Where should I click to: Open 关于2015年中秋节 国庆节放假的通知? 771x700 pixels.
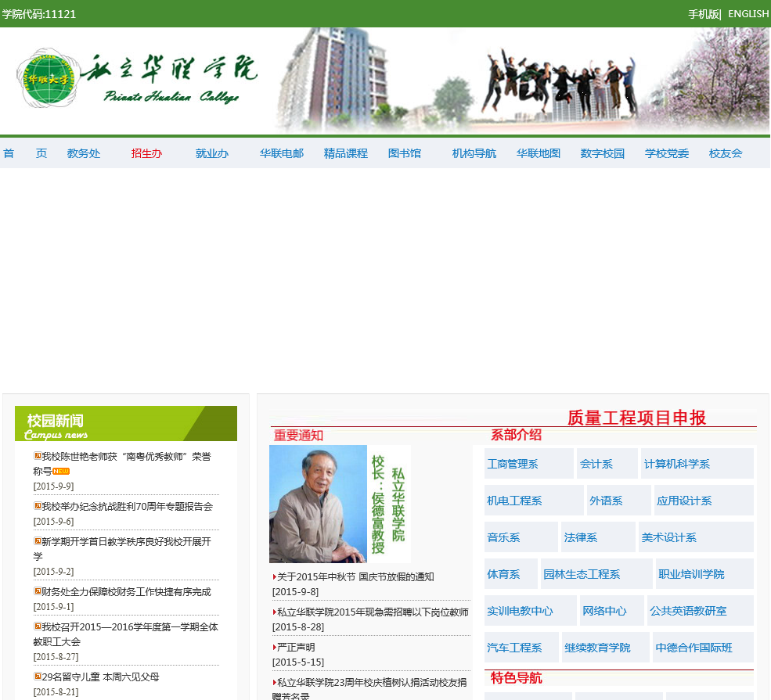coord(355,576)
